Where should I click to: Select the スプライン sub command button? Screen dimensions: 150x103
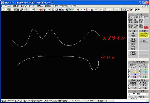(x=144, y=34)
